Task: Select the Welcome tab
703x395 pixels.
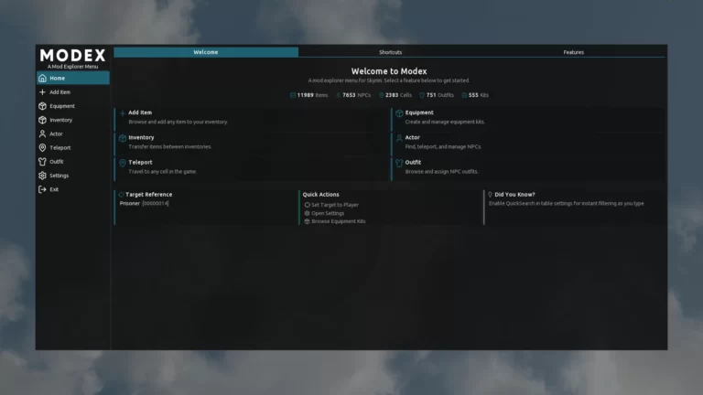Action: coord(206,52)
